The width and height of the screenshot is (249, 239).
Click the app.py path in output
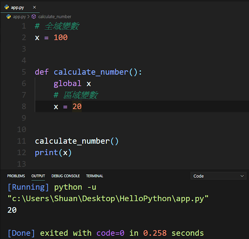click(108, 198)
